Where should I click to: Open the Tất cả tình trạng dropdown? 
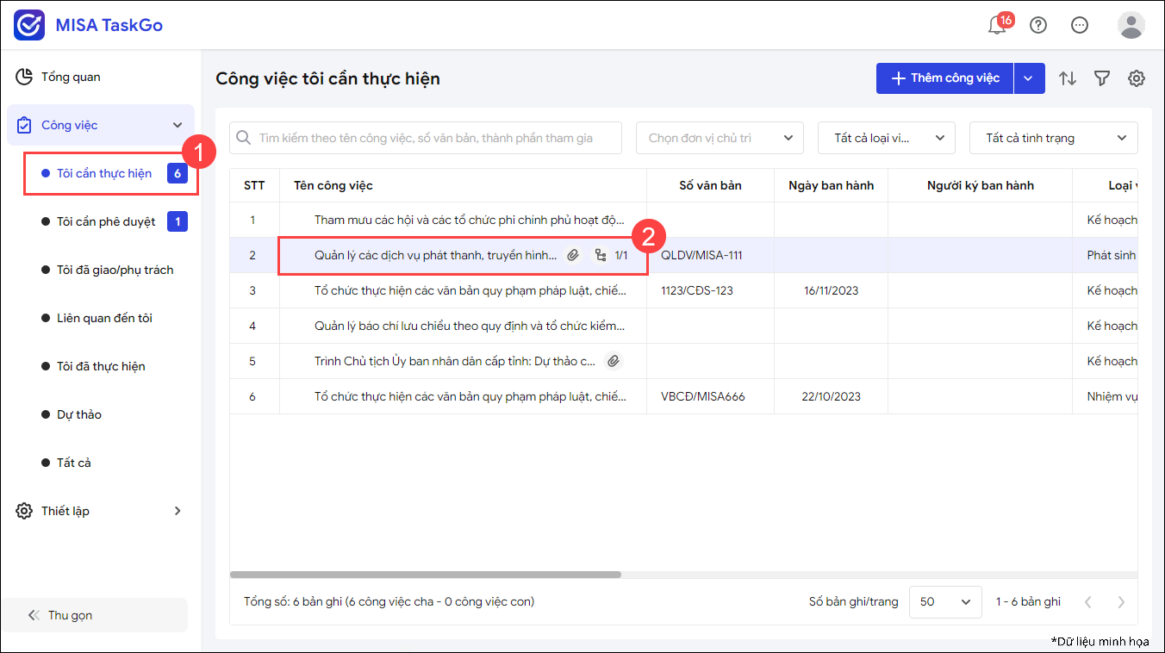[x=1054, y=138]
